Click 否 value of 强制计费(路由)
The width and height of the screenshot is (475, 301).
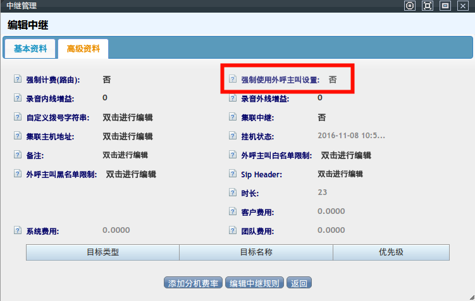[x=107, y=80]
